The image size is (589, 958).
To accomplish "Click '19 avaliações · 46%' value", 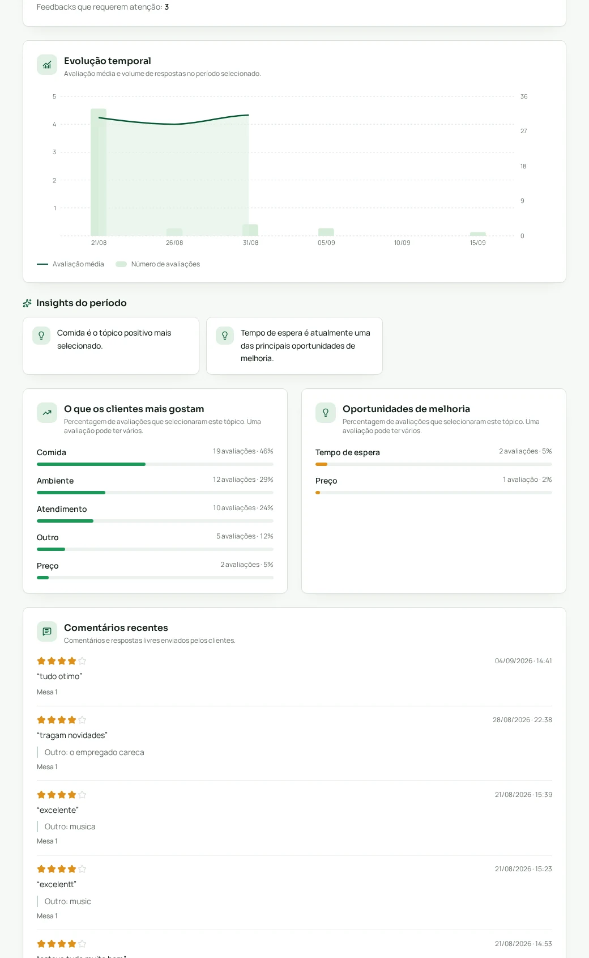I will [243, 451].
